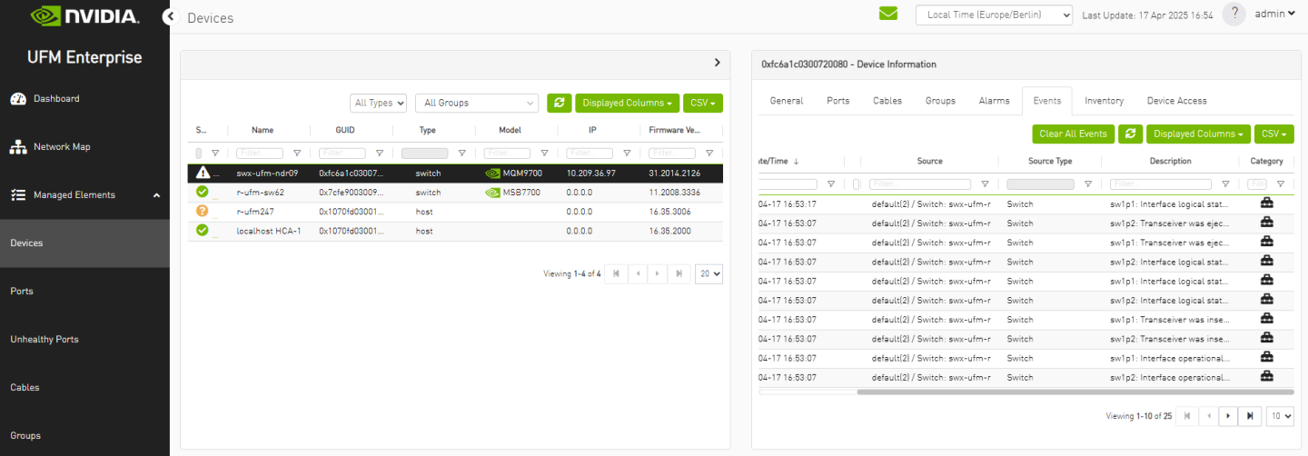Open Unhealthy Ports in the sidebar

pos(45,340)
